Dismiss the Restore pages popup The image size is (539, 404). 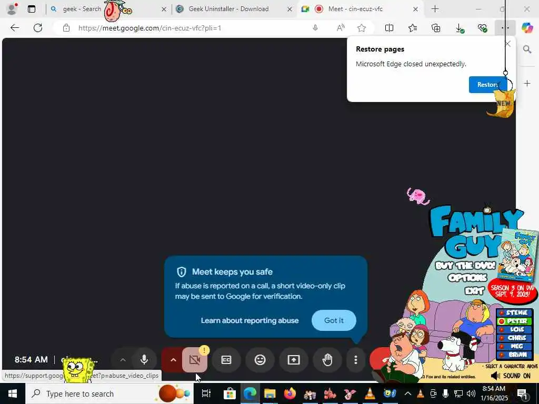(x=507, y=44)
